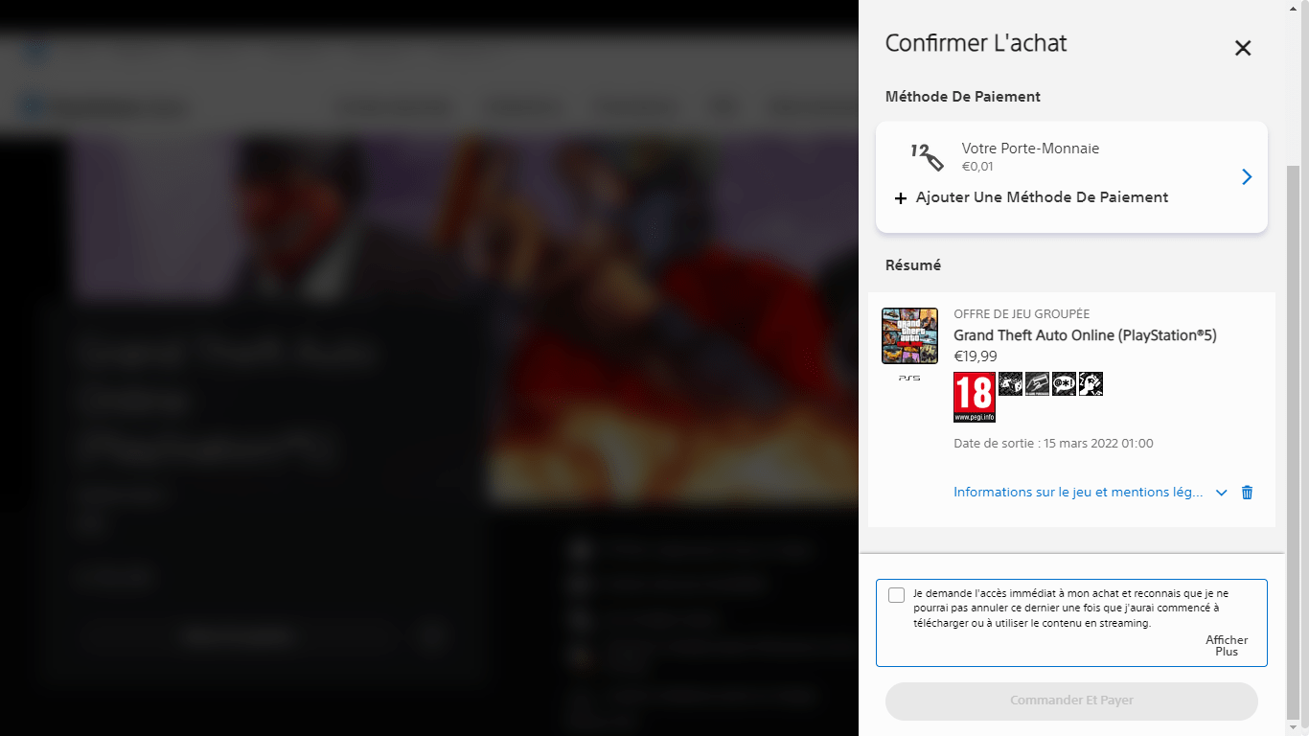
Task: Click the OFFRE DE JEU GROUPÉE label
Action: click(1022, 314)
